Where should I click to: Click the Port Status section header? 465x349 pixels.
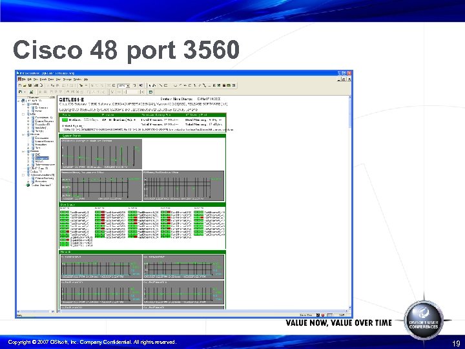[x=142, y=204]
